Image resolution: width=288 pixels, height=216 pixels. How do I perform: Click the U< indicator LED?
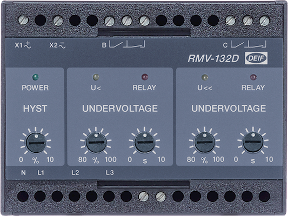[x=96, y=77]
